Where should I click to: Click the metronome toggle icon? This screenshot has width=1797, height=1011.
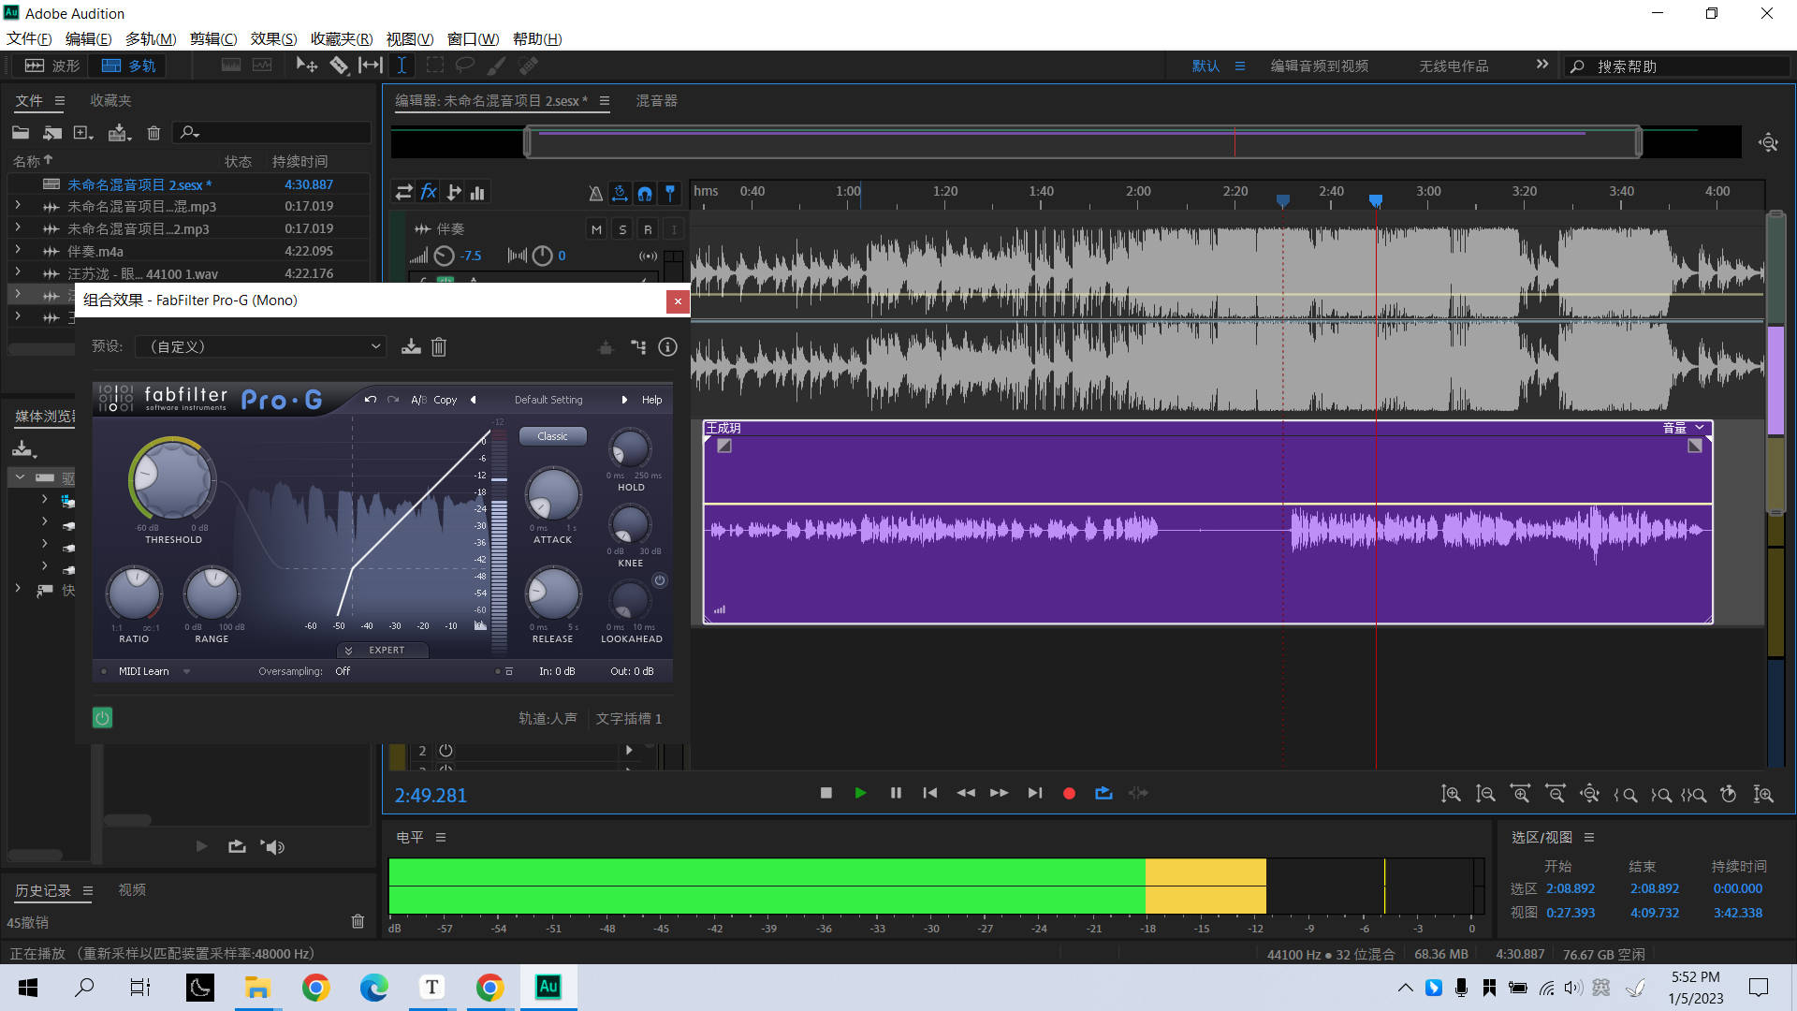coord(595,193)
